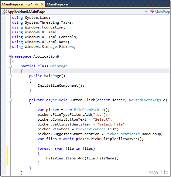Close the MainPage.xaml.cs tab
This screenshot has height=177, width=171.
click(42, 5)
